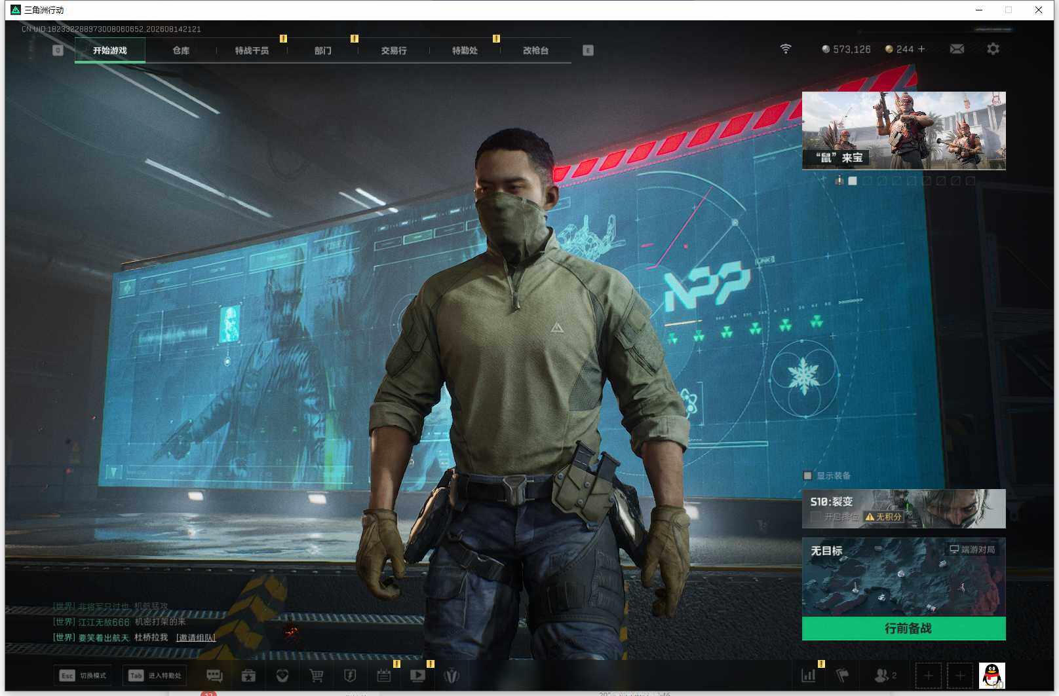Open the flags icon near the bottom right
Screen dimensions: 1059x696
tap(843, 676)
